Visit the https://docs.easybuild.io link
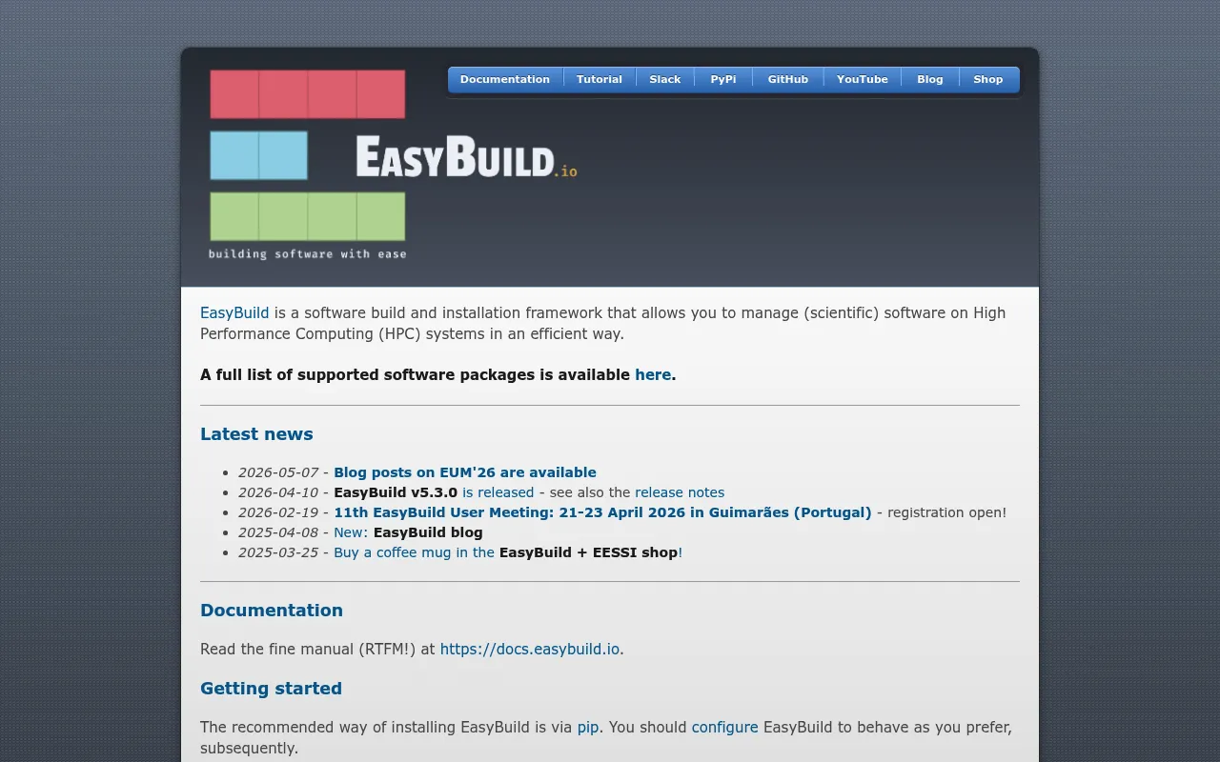This screenshot has width=1220, height=762. 530,649
